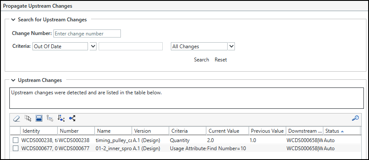Sort by the Previous Value column header
Image resolution: width=369 pixels, height=160 pixels.
(x=267, y=131)
